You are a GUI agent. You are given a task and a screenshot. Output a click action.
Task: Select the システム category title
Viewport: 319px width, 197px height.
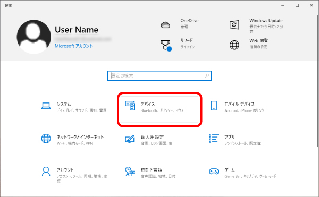coord(64,104)
